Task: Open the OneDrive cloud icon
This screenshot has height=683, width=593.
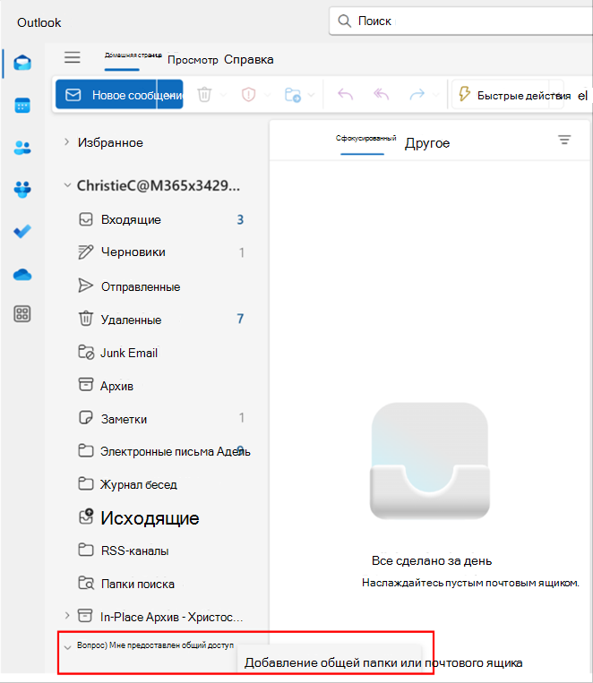Action: [22, 275]
